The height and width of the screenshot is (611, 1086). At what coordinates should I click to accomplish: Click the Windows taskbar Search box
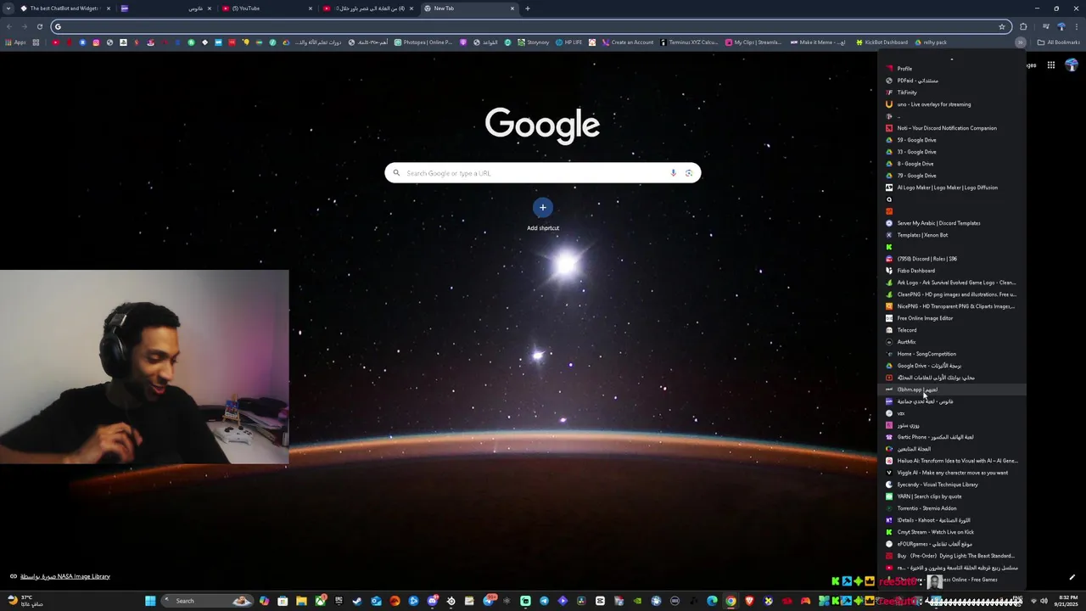coord(207,601)
